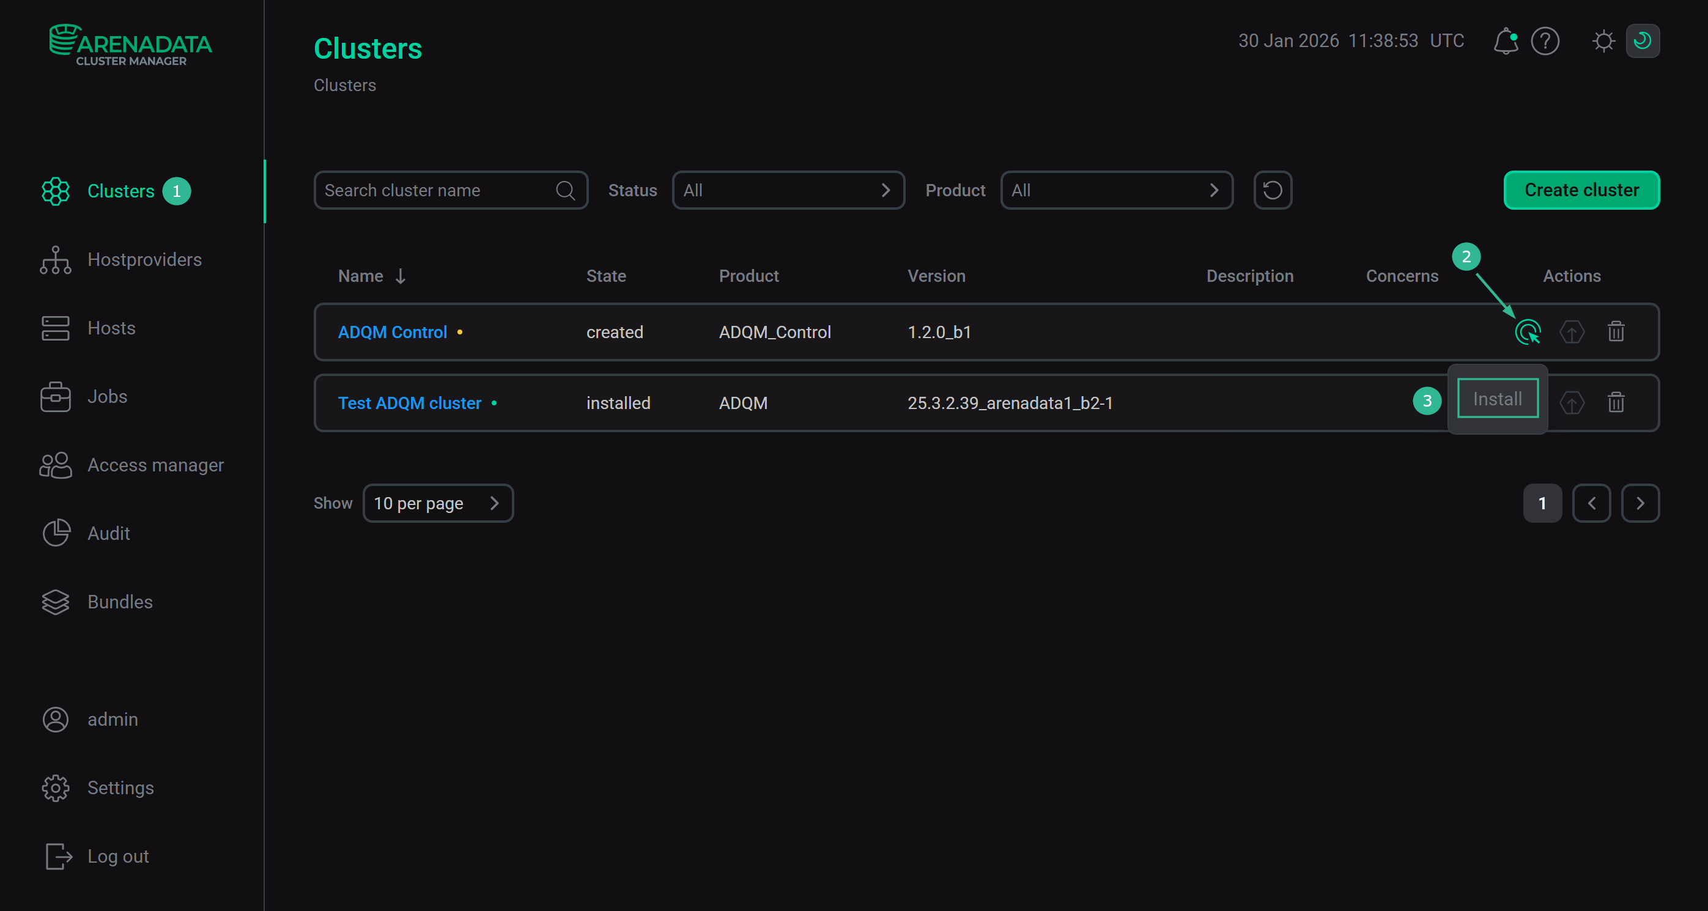Open the 10 per page dropdown
The height and width of the screenshot is (911, 1708).
[x=438, y=503]
